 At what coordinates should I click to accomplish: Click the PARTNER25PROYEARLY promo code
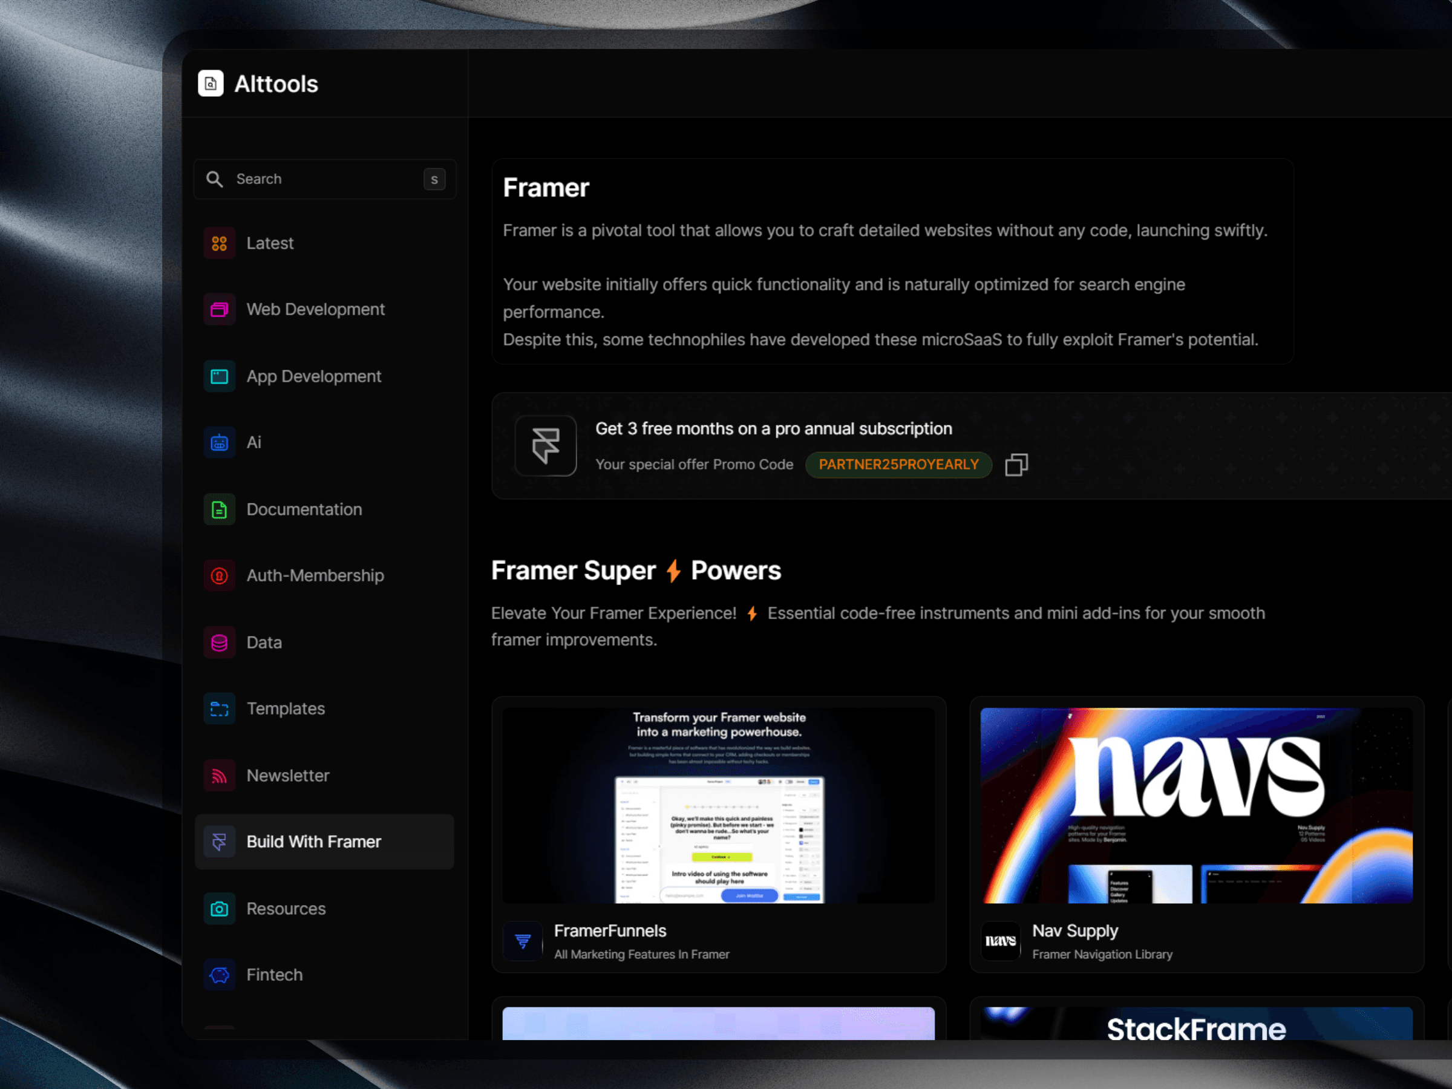coord(898,465)
